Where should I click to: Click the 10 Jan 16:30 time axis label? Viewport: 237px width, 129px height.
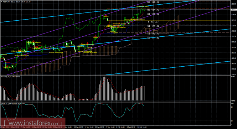point(79,127)
